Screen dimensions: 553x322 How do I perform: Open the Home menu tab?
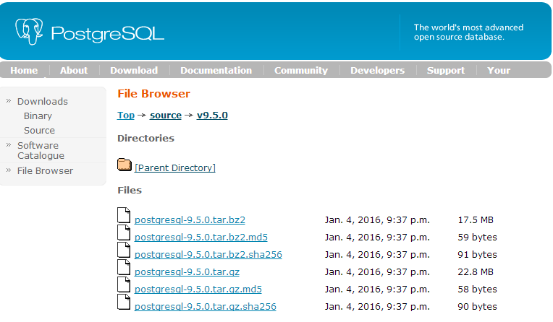24,70
